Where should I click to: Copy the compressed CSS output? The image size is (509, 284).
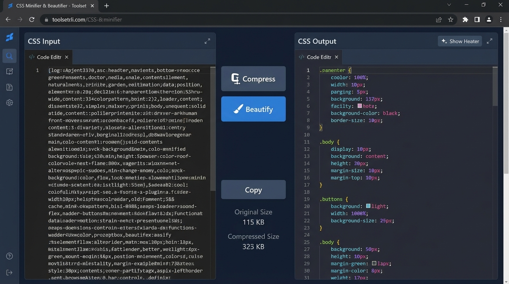point(253,189)
